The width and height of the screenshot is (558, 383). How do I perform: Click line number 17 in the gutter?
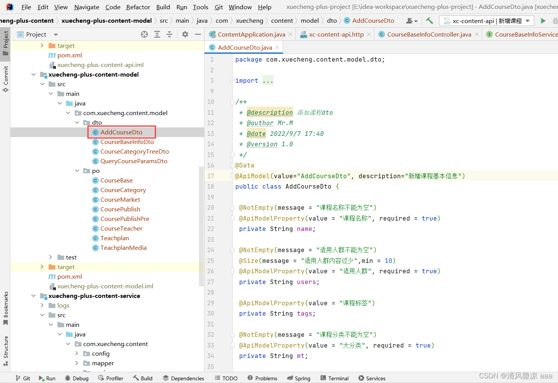(x=211, y=176)
